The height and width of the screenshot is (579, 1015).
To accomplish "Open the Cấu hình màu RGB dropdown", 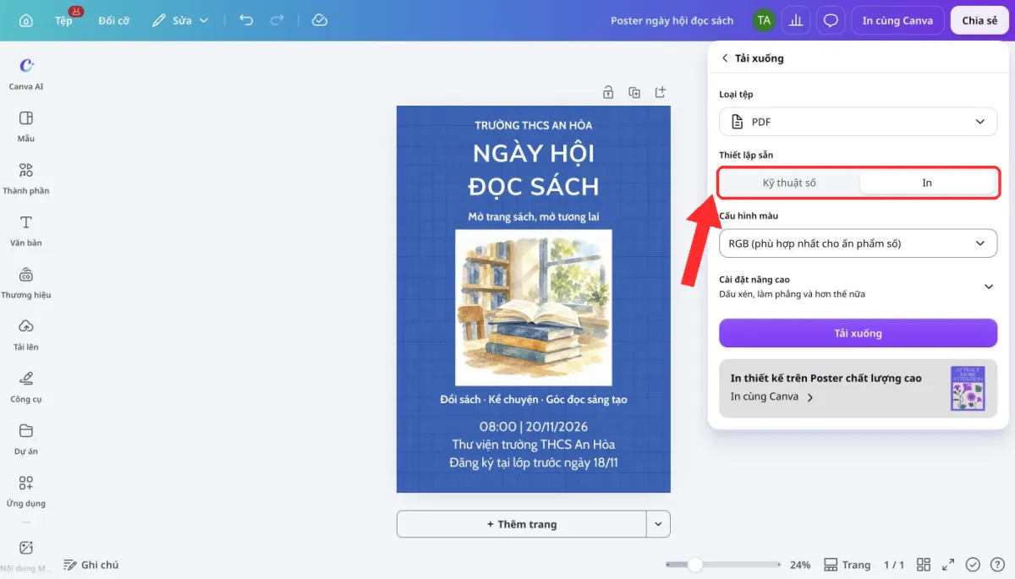I will (x=859, y=243).
